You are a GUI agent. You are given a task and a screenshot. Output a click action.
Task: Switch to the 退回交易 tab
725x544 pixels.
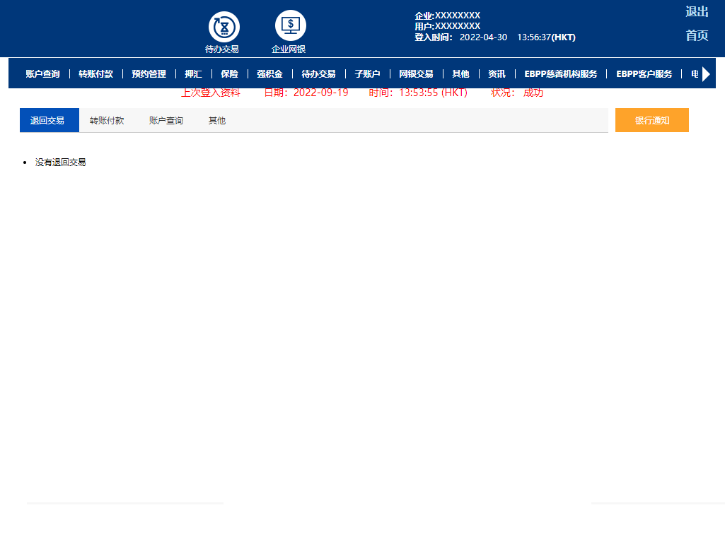point(47,121)
